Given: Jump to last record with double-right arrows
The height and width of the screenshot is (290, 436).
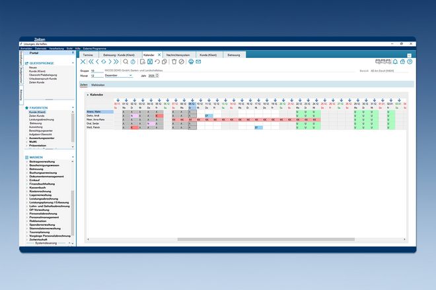Looking at the screenshot, I should coord(116,61).
